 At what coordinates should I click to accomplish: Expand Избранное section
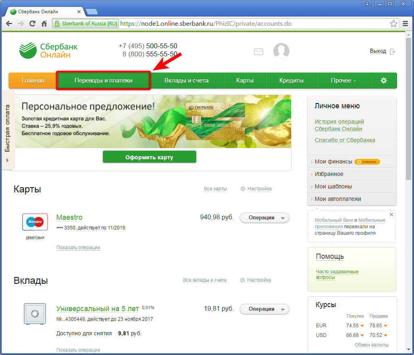pyautogui.click(x=352, y=174)
